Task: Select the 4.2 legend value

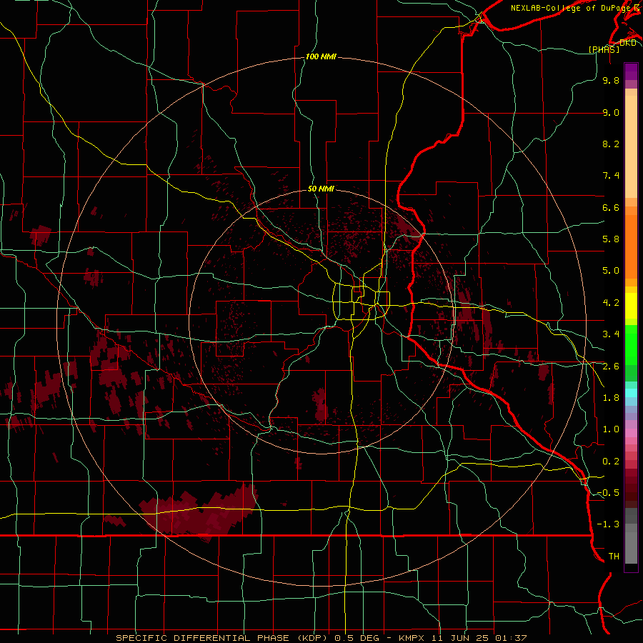Action: (611, 303)
